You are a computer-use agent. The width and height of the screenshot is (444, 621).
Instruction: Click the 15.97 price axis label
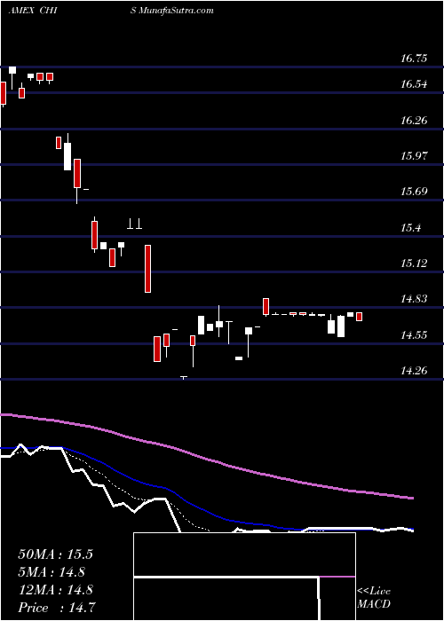(x=414, y=155)
